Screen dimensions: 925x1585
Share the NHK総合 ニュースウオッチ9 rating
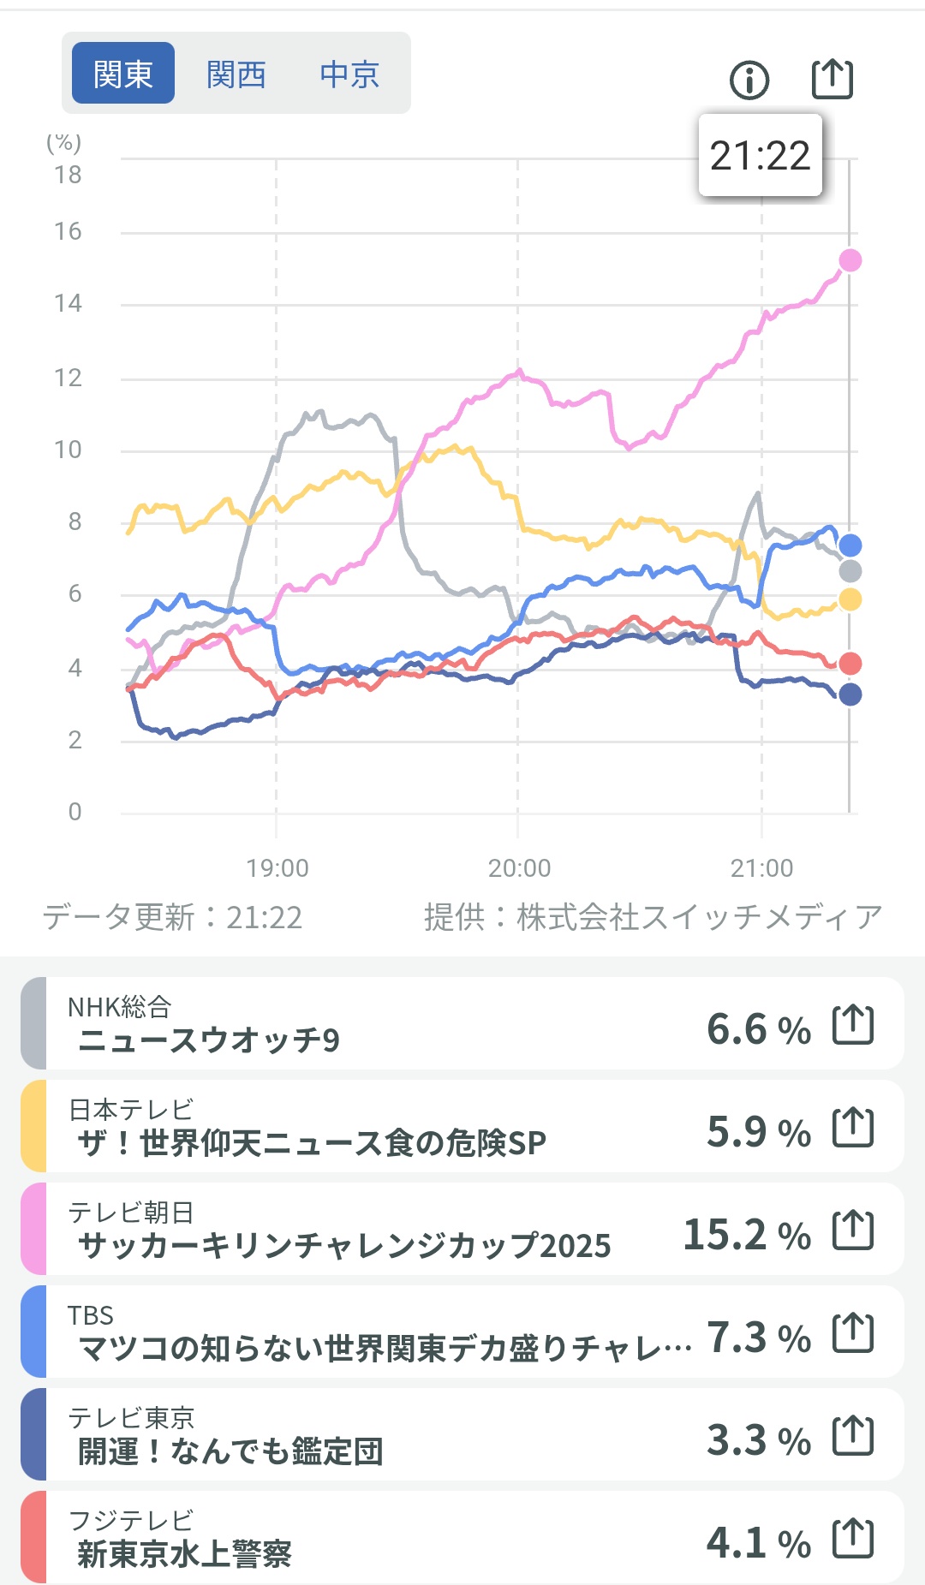(x=853, y=1025)
